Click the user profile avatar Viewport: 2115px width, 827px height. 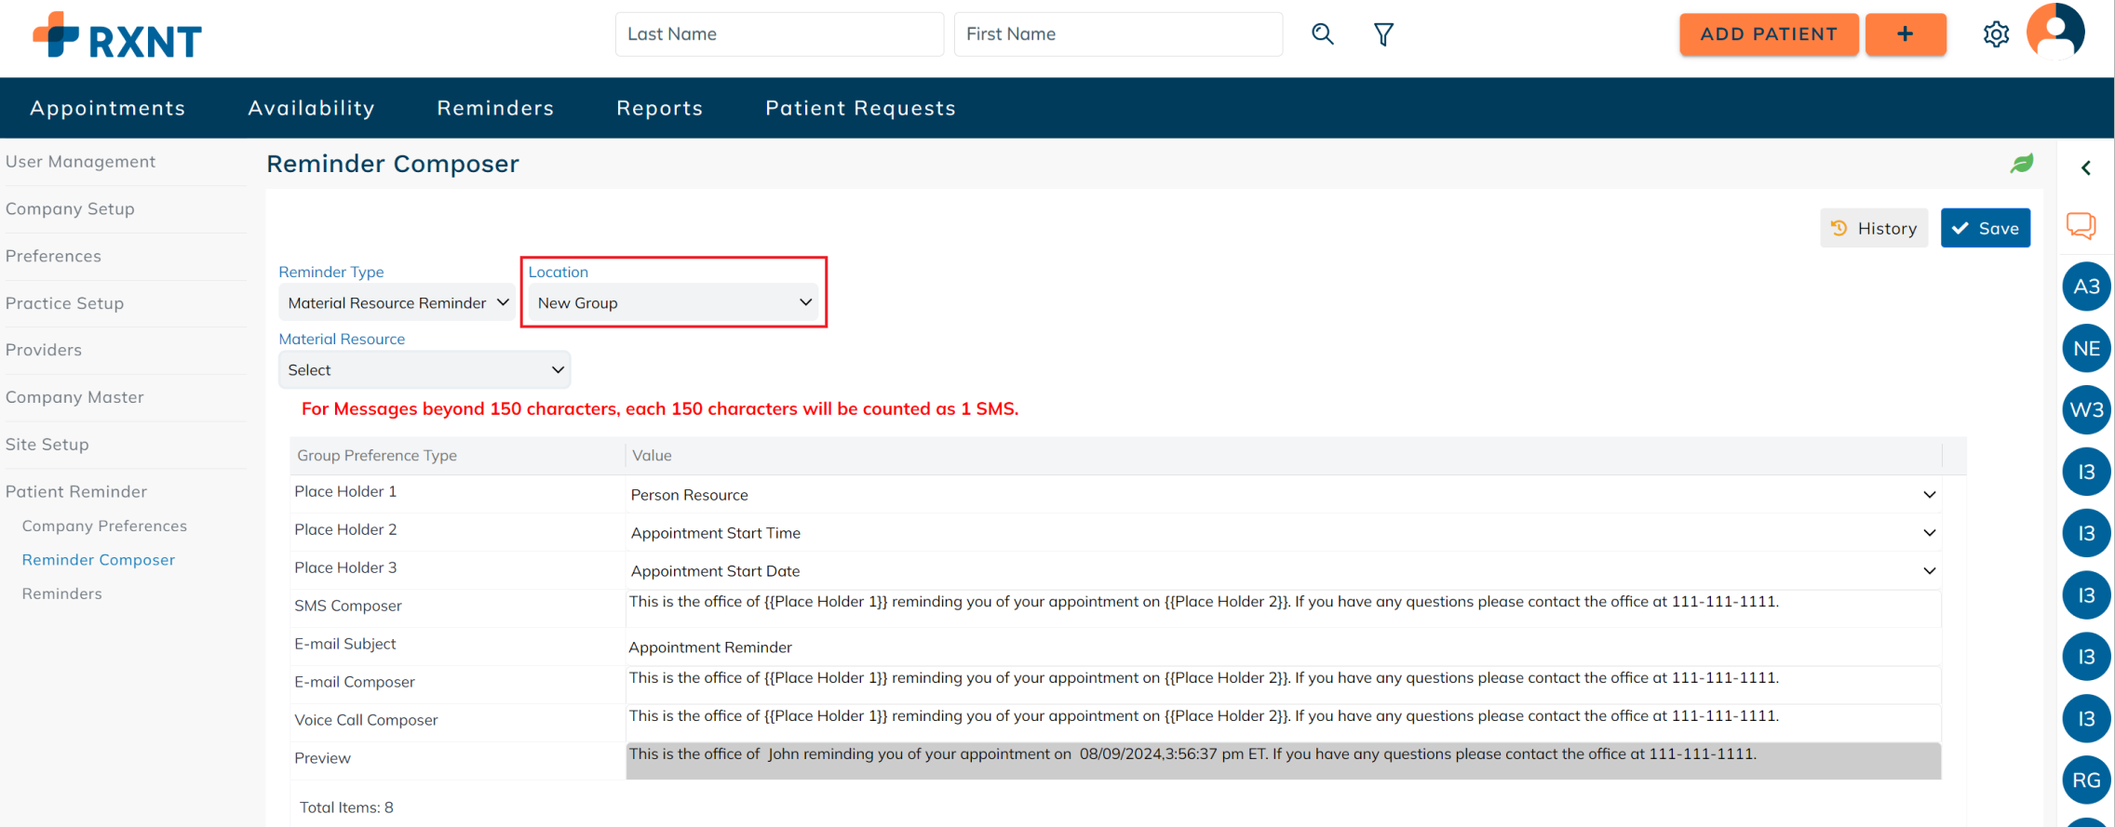tap(2055, 32)
